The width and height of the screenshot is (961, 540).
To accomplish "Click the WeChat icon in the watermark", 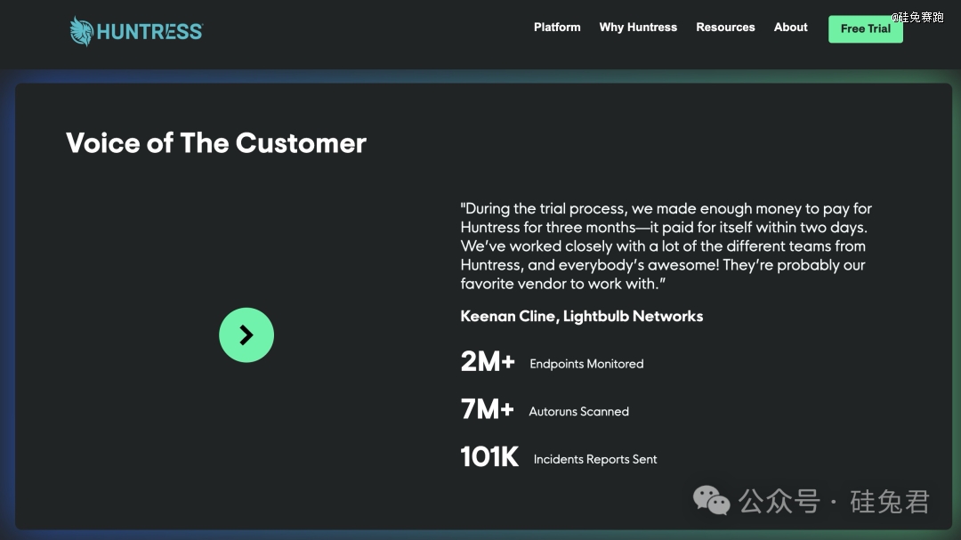I will pyautogui.click(x=712, y=501).
